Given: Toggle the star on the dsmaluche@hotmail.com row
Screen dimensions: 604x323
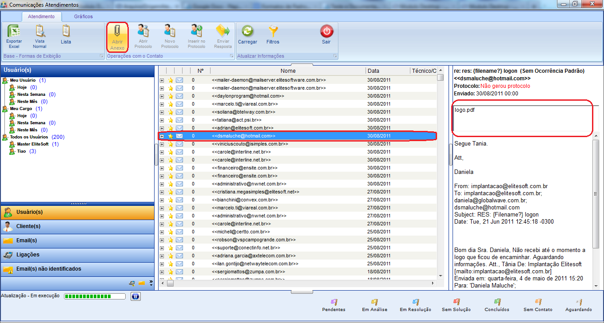Looking at the screenshot, I should (x=171, y=136).
